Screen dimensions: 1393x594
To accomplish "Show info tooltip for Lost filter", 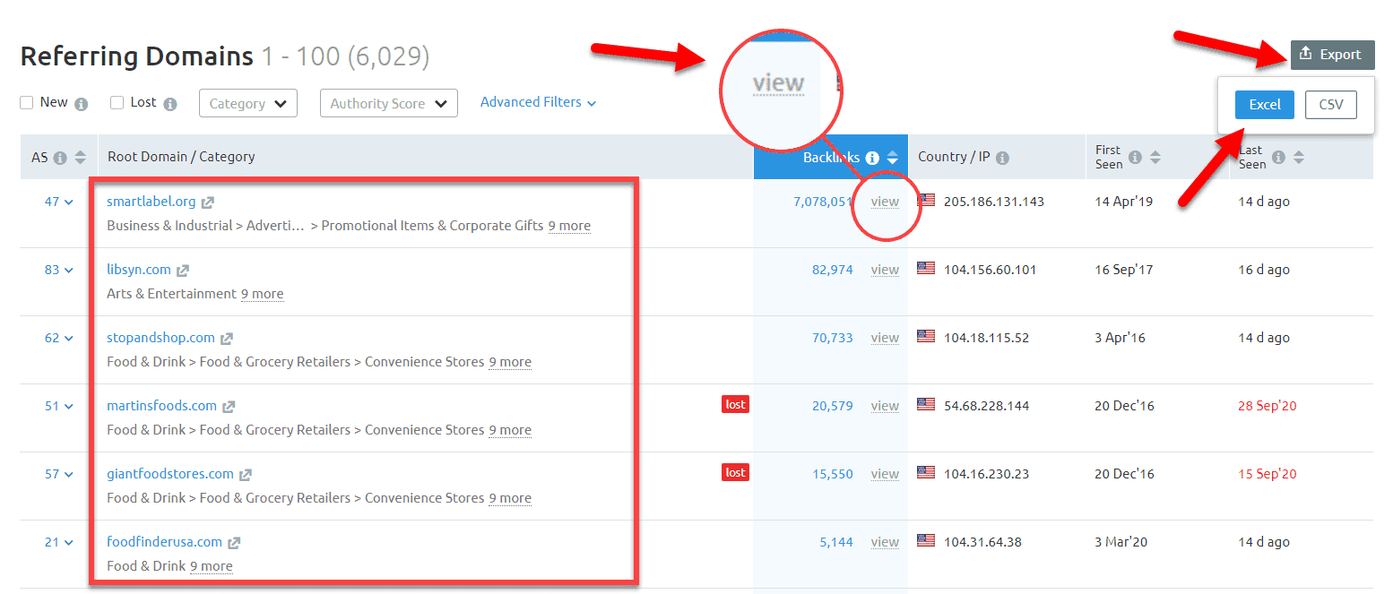I will [x=170, y=104].
